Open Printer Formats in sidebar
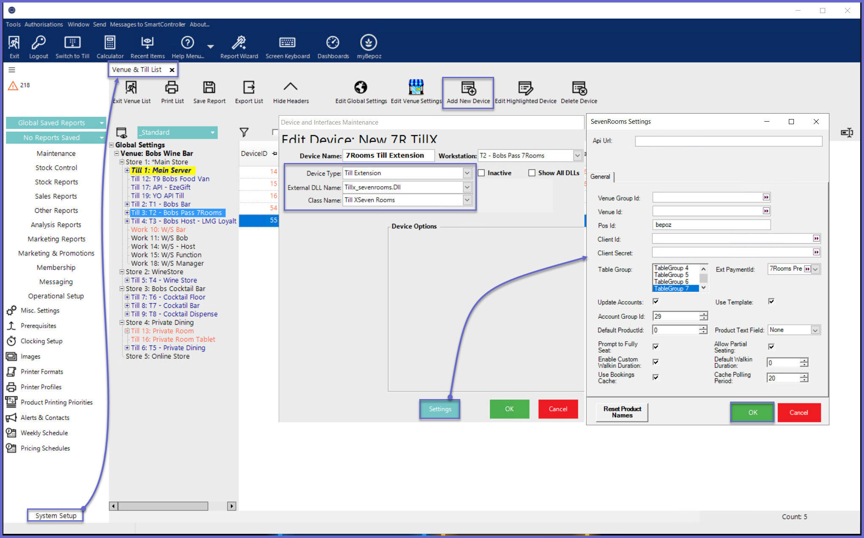 coord(42,372)
